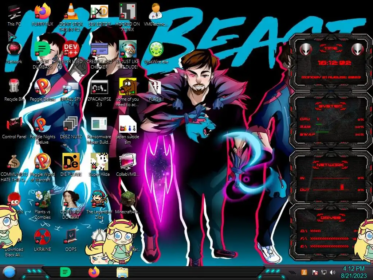Click the DRIVES widget header
This screenshot has width=373, height=280.
[x=331, y=217]
